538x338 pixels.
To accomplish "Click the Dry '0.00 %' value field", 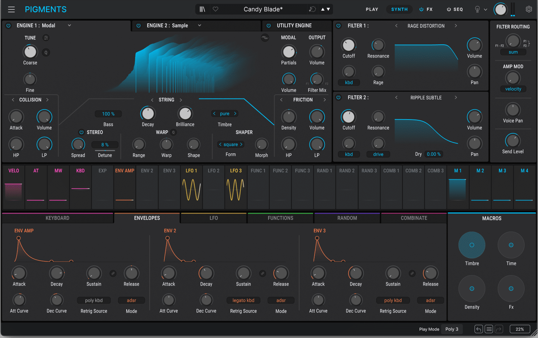I will pyautogui.click(x=434, y=154).
